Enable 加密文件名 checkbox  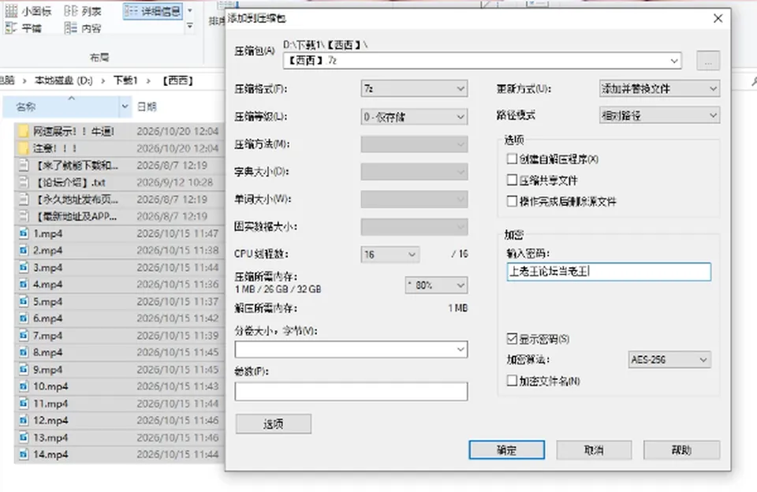512,381
